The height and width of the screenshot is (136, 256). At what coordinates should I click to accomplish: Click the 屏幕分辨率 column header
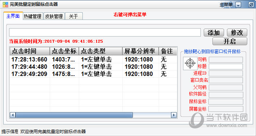click(x=141, y=51)
